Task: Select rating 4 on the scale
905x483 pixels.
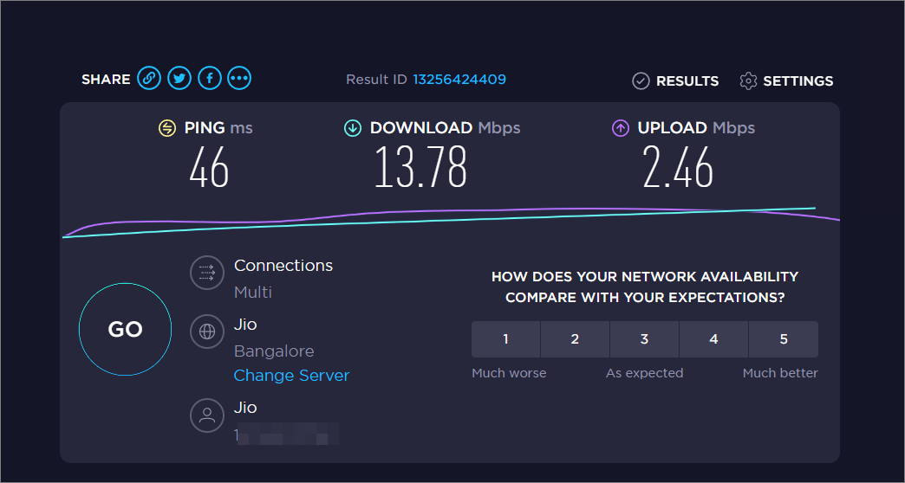Action: pos(713,339)
